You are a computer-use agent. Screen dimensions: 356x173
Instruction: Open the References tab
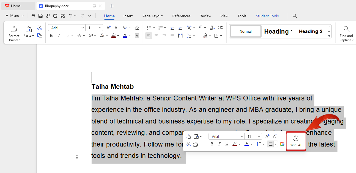[x=181, y=16]
